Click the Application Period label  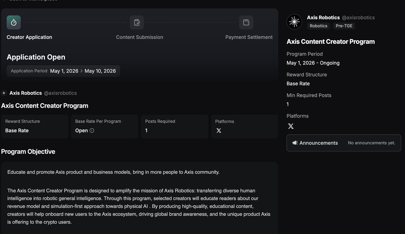coord(29,71)
